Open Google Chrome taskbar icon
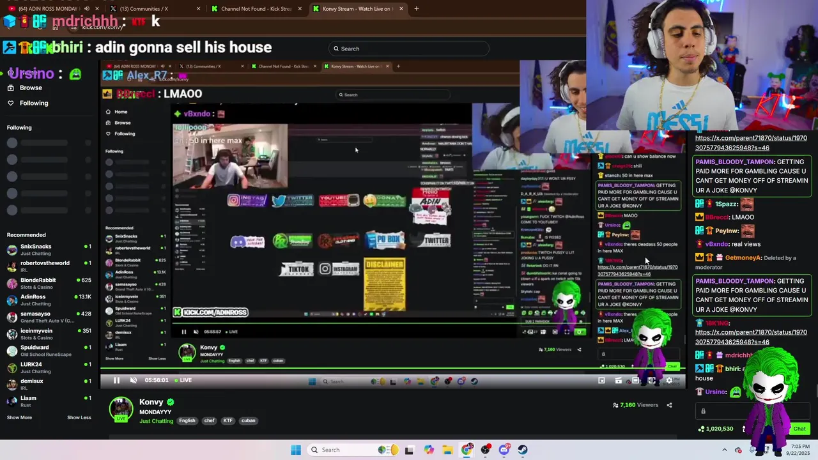Image resolution: width=818 pixels, height=460 pixels. [x=467, y=450]
